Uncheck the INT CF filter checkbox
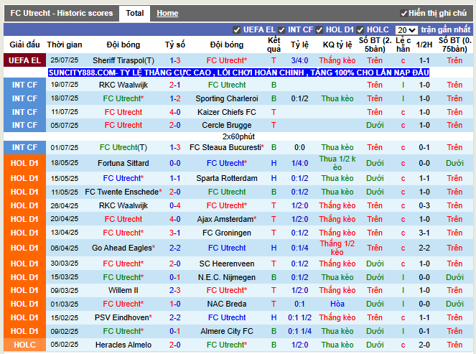Image resolution: width=476 pixels, height=354 pixels. point(281,30)
